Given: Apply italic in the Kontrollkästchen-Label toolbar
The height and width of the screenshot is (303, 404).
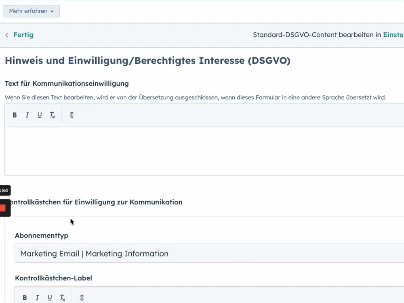Looking at the screenshot, I should coord(37,297).
